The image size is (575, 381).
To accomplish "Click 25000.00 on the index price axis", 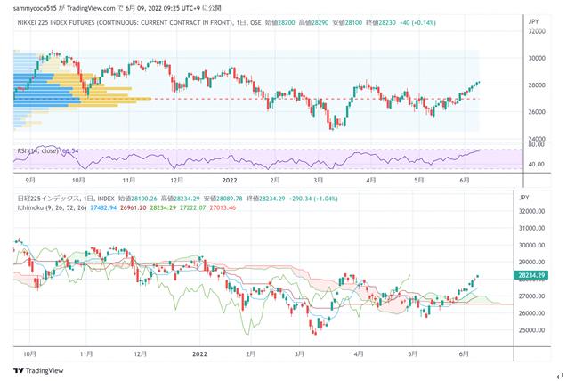I will [x=531, y=330].
